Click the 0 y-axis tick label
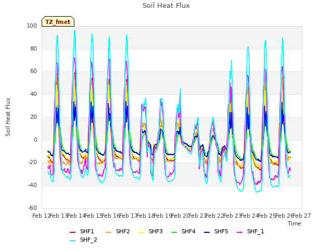The image size is (333, 250). [x=35, y=140]
